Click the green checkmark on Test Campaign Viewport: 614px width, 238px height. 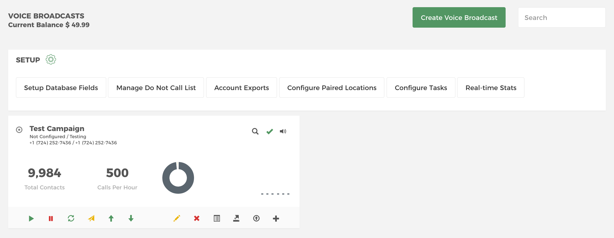[270, 131]
